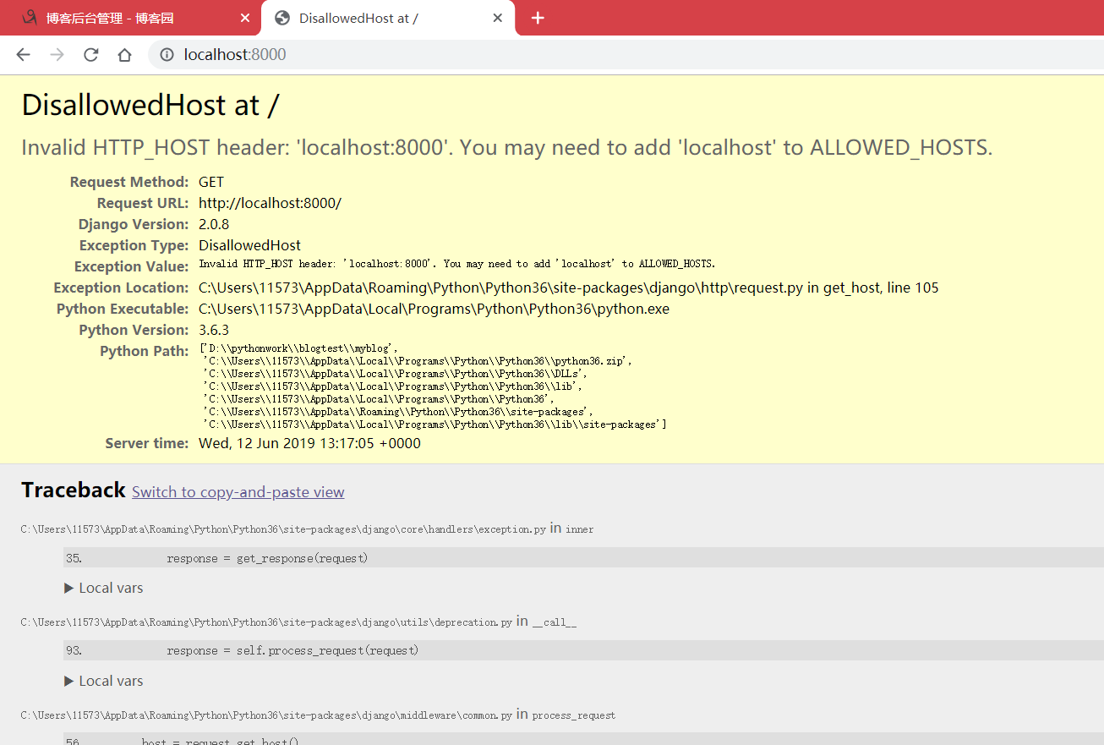Click the Request Method value GET
Viewport: 1104px width, 745px height.
(211, 182)
